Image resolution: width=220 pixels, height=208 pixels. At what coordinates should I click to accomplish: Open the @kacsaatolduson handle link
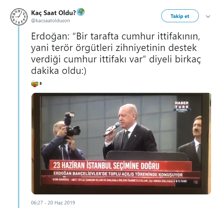tap(51, 21)
